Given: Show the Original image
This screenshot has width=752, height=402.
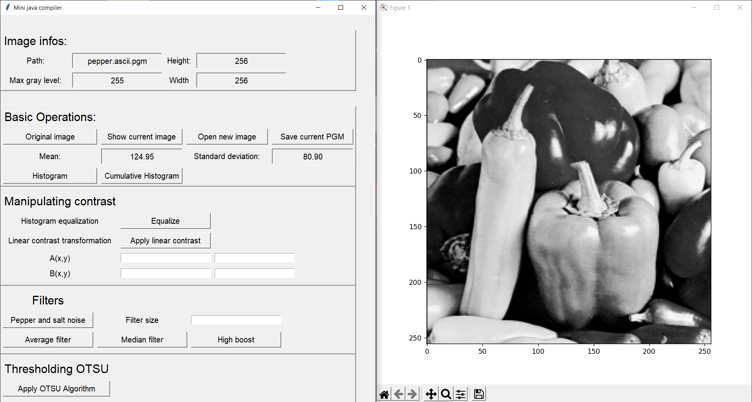Looking at the screenshot, I should click(50, 136).
